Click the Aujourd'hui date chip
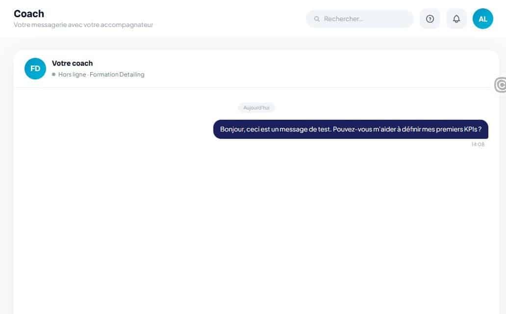This screenshot has height=314, width=506. coord(256,107)
